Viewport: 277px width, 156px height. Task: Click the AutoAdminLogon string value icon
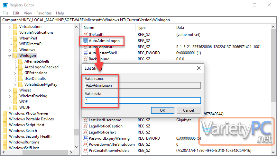coord(86,40)
